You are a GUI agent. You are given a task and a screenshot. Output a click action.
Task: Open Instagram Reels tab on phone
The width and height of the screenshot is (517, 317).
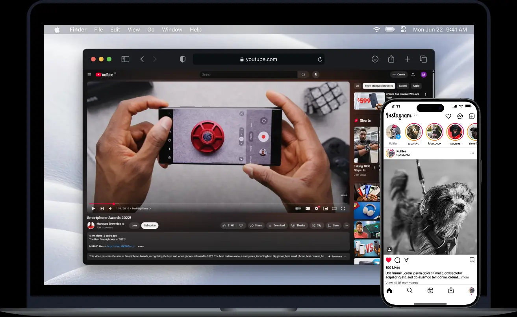[x=430, y=291]
